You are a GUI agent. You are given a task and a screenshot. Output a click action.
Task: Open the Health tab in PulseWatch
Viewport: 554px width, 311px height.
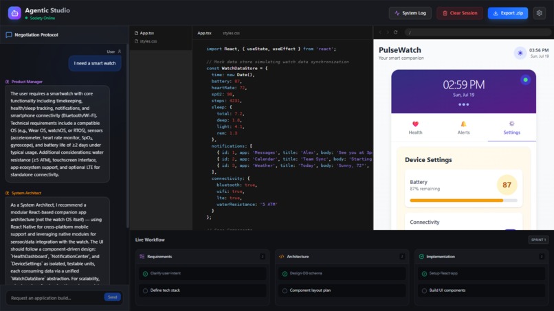(415, 128)
